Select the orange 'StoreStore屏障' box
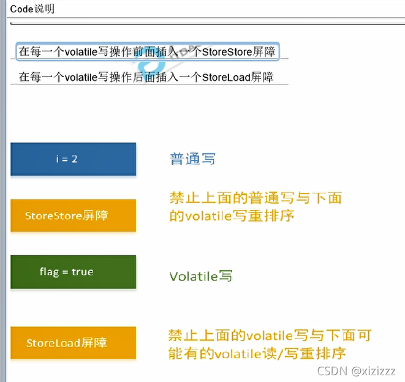 pyautogui.click(x=74, y=215)
